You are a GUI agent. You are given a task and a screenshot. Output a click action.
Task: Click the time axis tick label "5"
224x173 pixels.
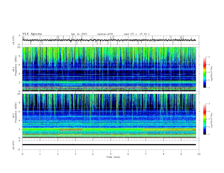(x=111, y=154)
